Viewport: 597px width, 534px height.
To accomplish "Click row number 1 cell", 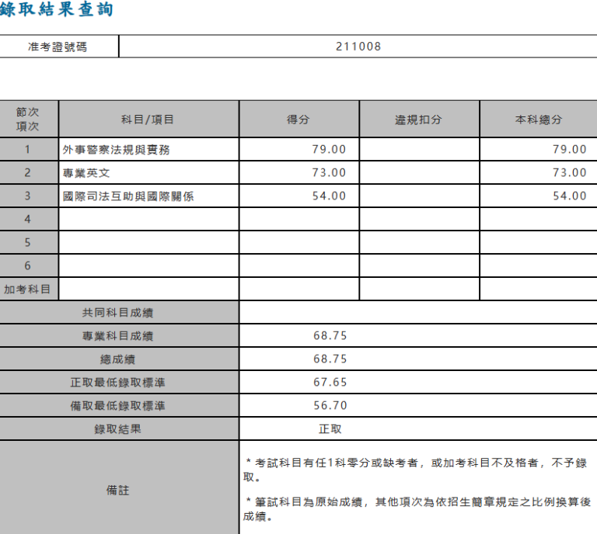I will coord(29,149).
